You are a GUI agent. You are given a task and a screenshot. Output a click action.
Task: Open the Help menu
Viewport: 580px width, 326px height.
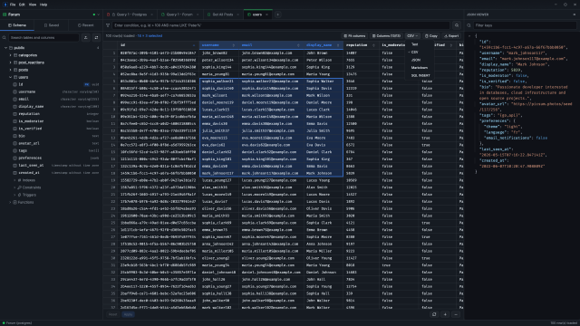[43, 5]
